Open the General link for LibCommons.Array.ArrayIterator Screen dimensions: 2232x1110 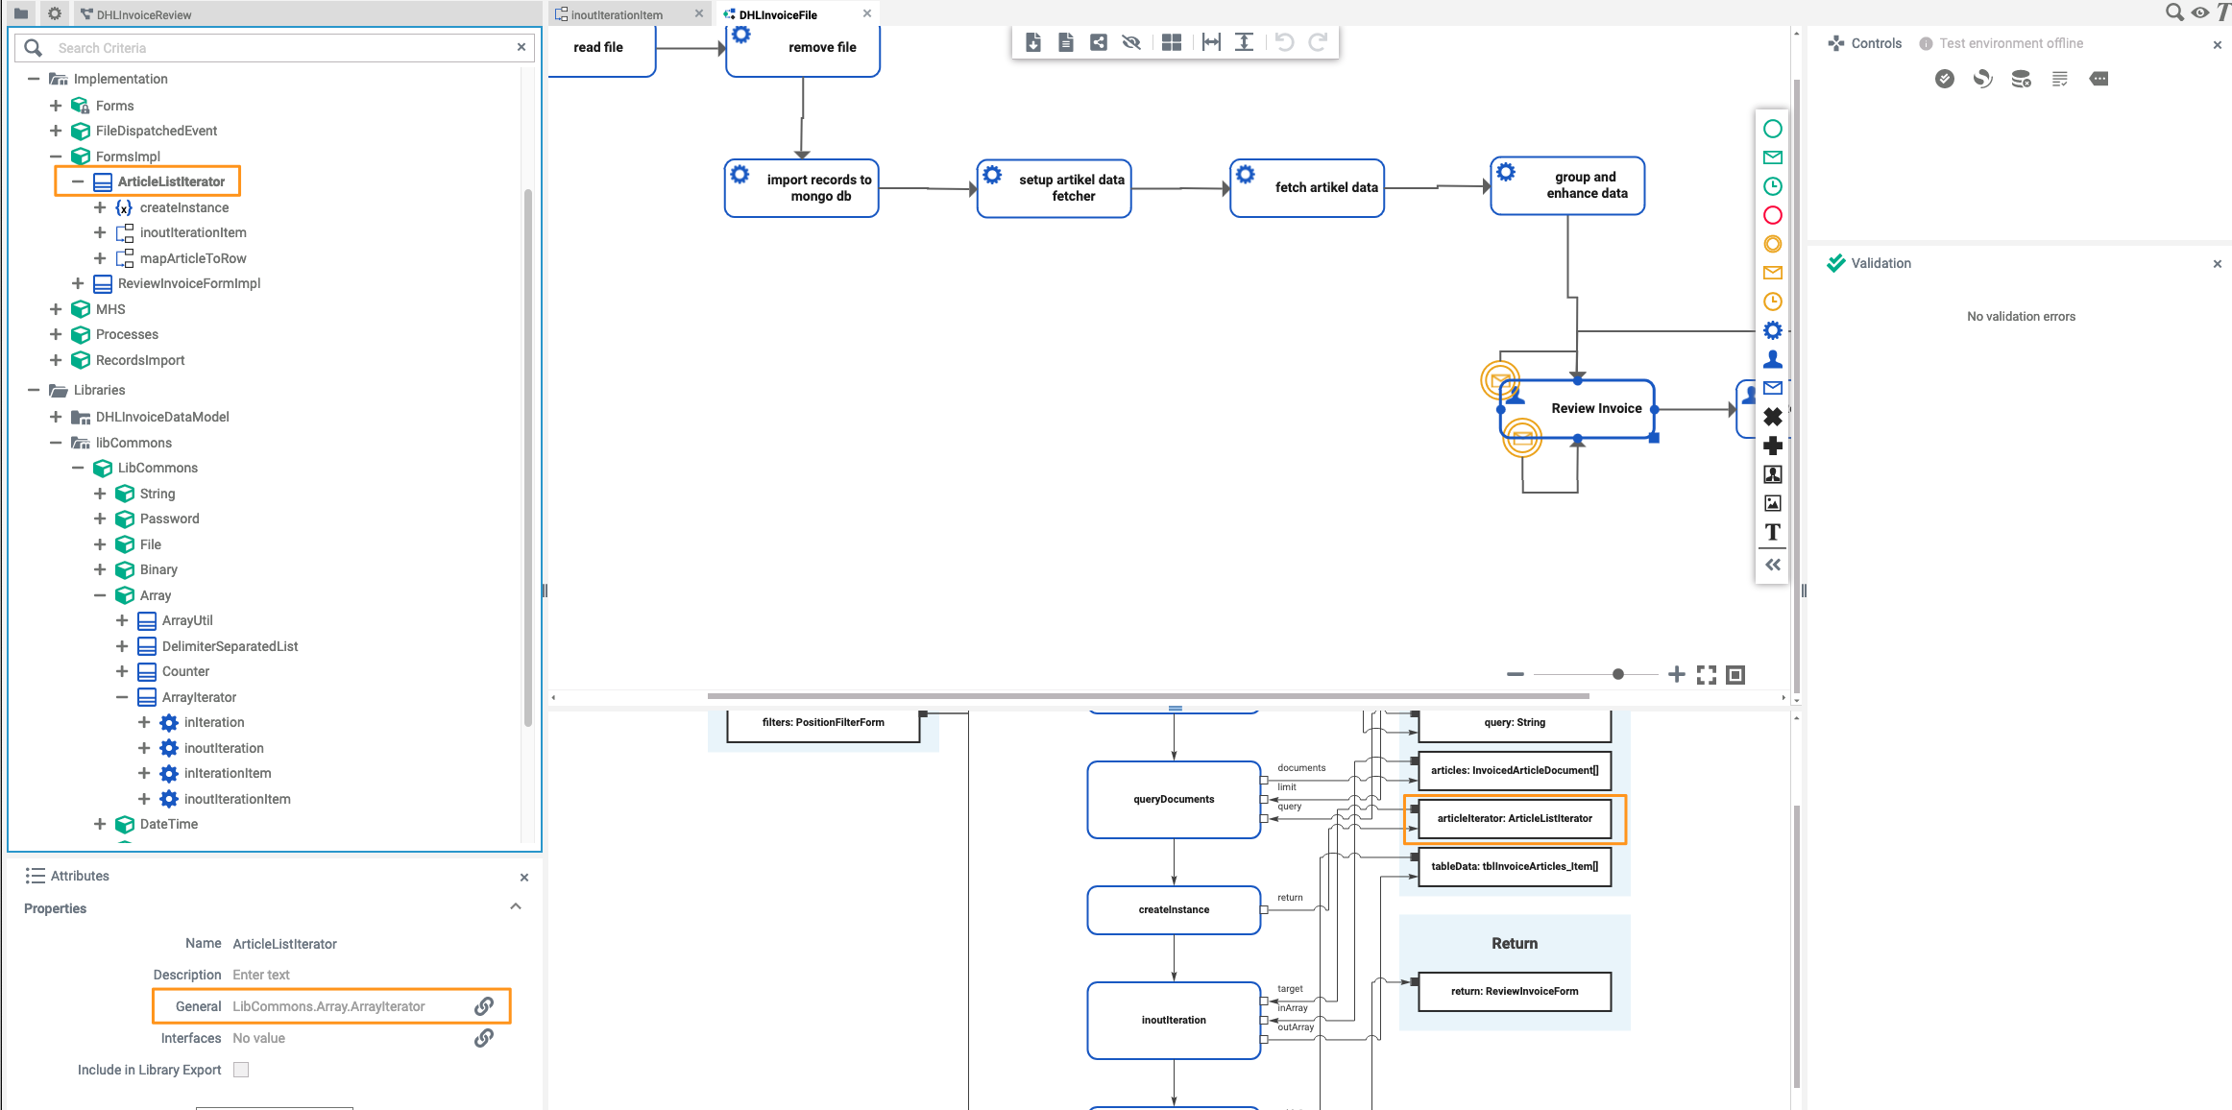(x=483, y=1006)
